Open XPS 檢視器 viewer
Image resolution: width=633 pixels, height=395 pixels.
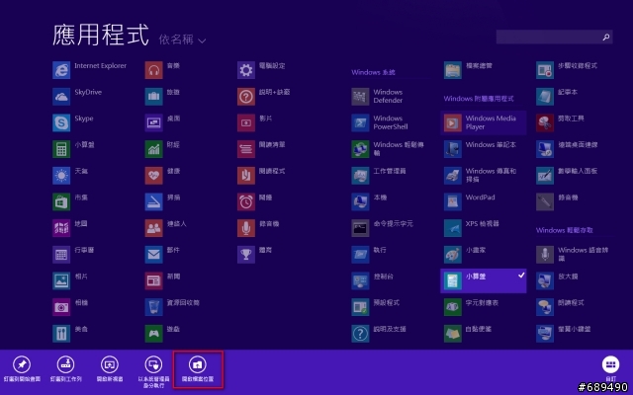(472, 228)
